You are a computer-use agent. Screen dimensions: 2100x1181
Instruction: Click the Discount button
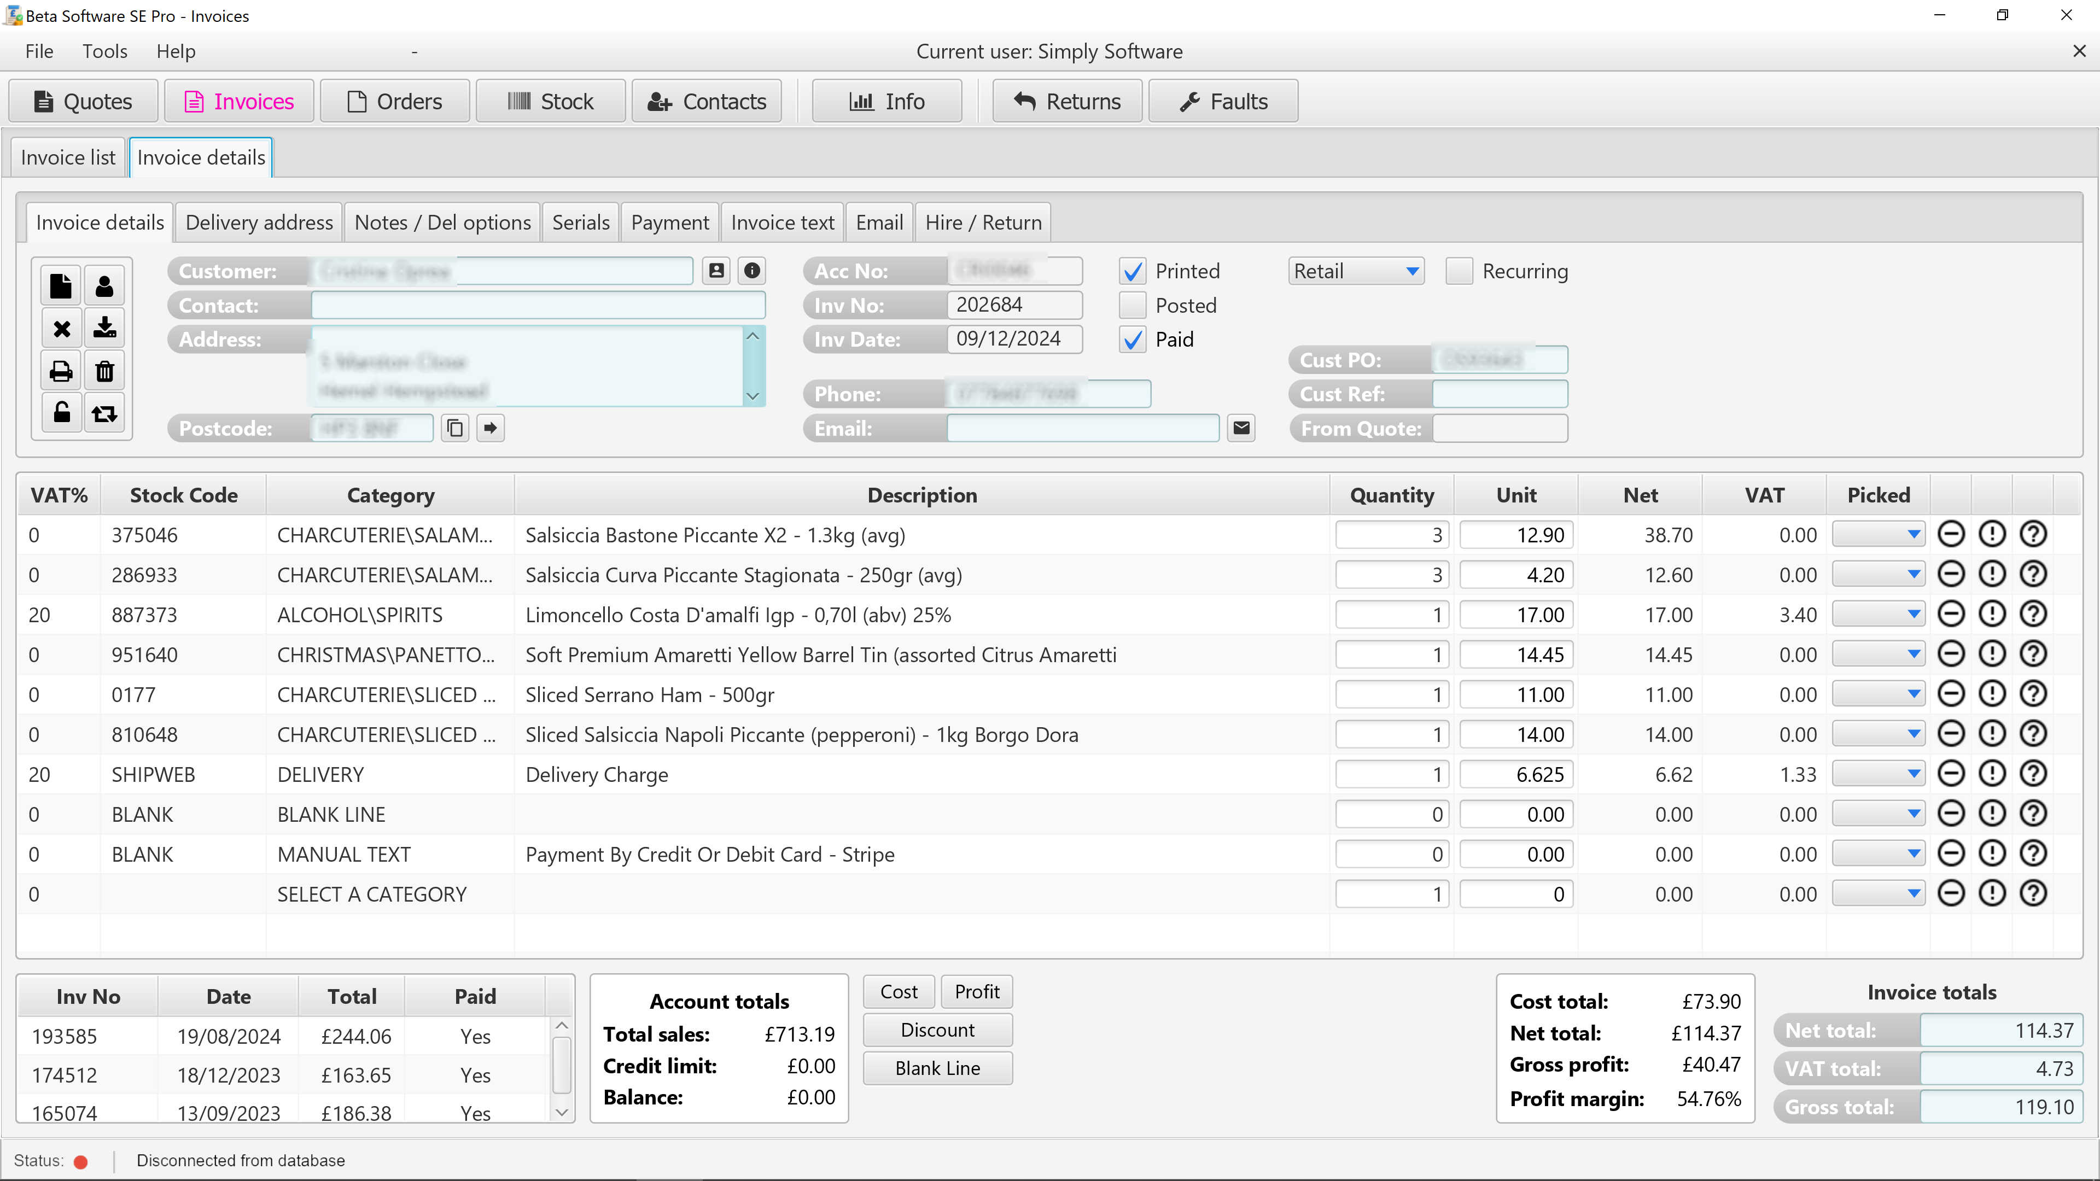(937, 1030)
